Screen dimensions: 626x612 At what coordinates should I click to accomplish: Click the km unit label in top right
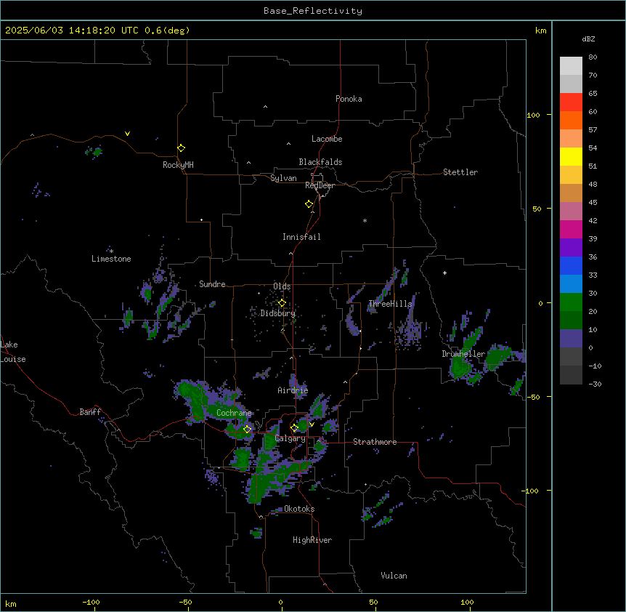pyautogui.click(x=541, y=31)
